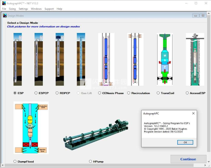Minimize the Design Modes child window
Screen dimensions: 211x168
coord(196,16)
